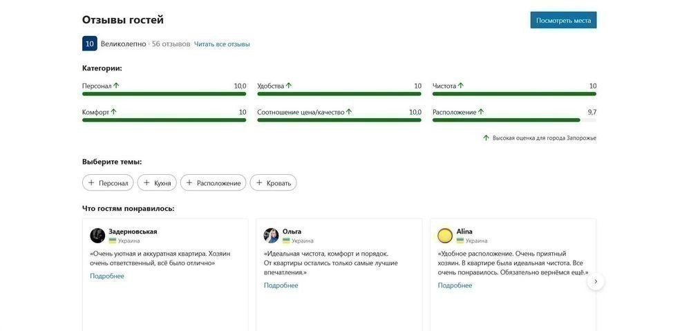Click Alina's yellow avatar circle
This screenshot has width=691, height=331.
445,236
